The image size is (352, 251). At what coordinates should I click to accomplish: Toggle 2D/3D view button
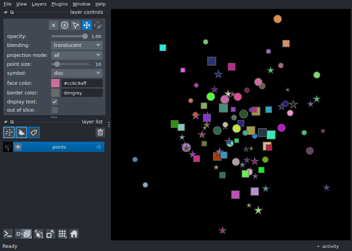coord(24,234)
